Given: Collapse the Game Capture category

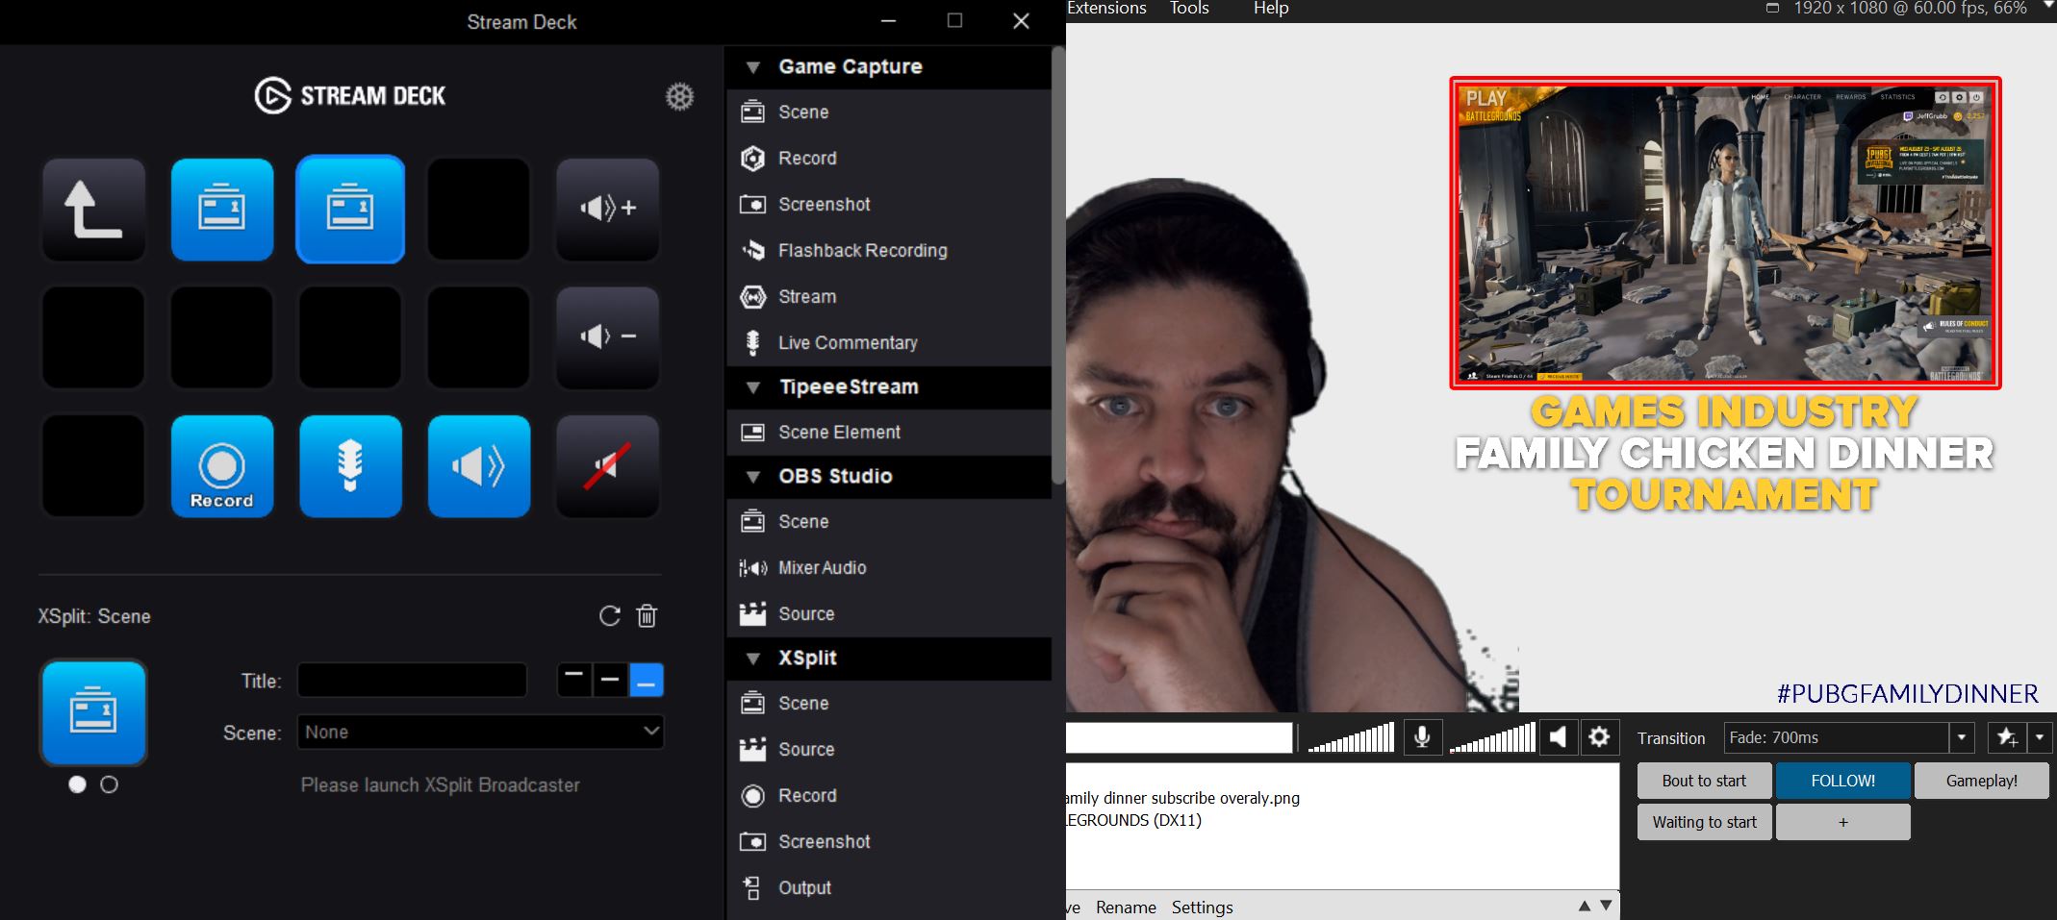Looking at the screenshot, I should pos(753,67).
